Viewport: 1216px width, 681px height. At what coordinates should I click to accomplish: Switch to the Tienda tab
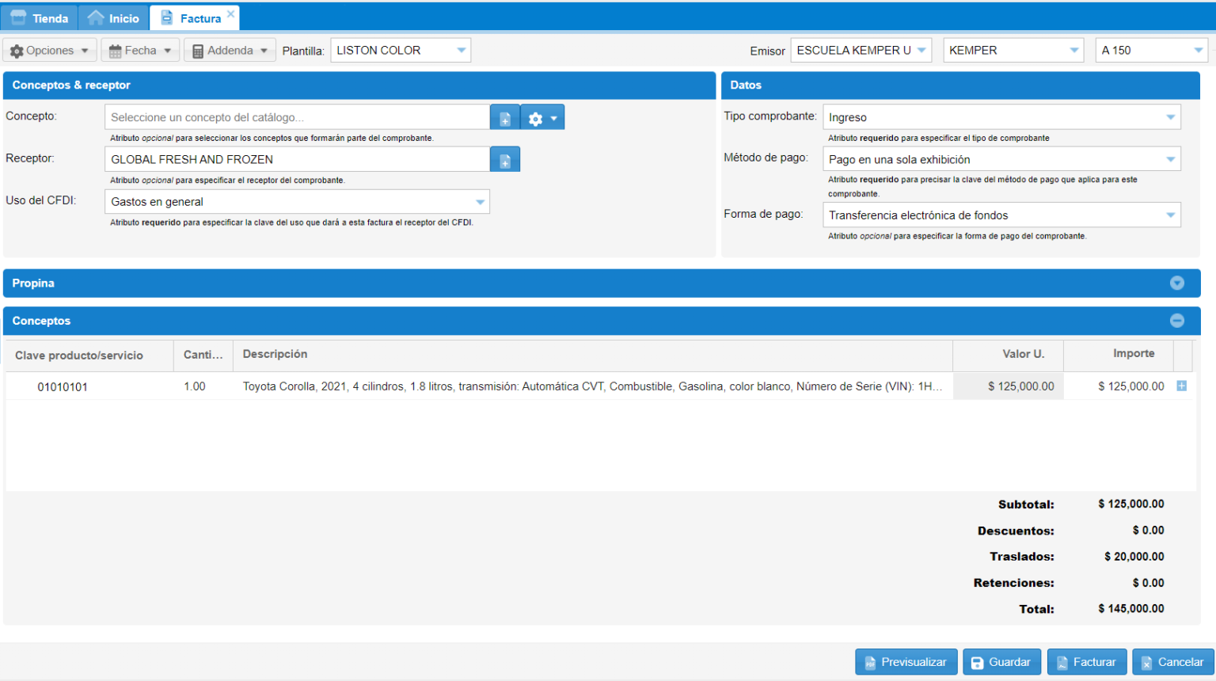coord(40,18)
